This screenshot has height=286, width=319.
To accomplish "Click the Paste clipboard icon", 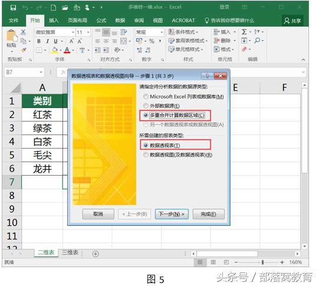I will click(x=12, y=36).
